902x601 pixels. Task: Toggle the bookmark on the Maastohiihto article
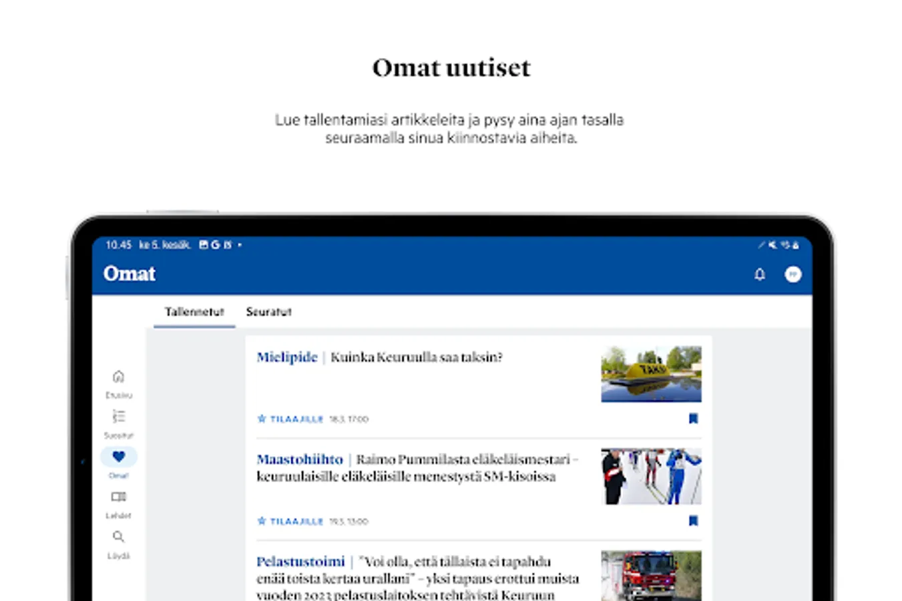click(x=694, y=521)
